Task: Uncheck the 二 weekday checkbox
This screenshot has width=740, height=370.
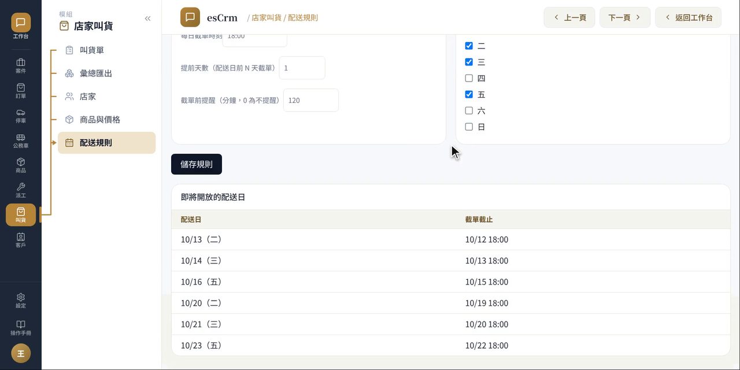Action: [469, 46]
